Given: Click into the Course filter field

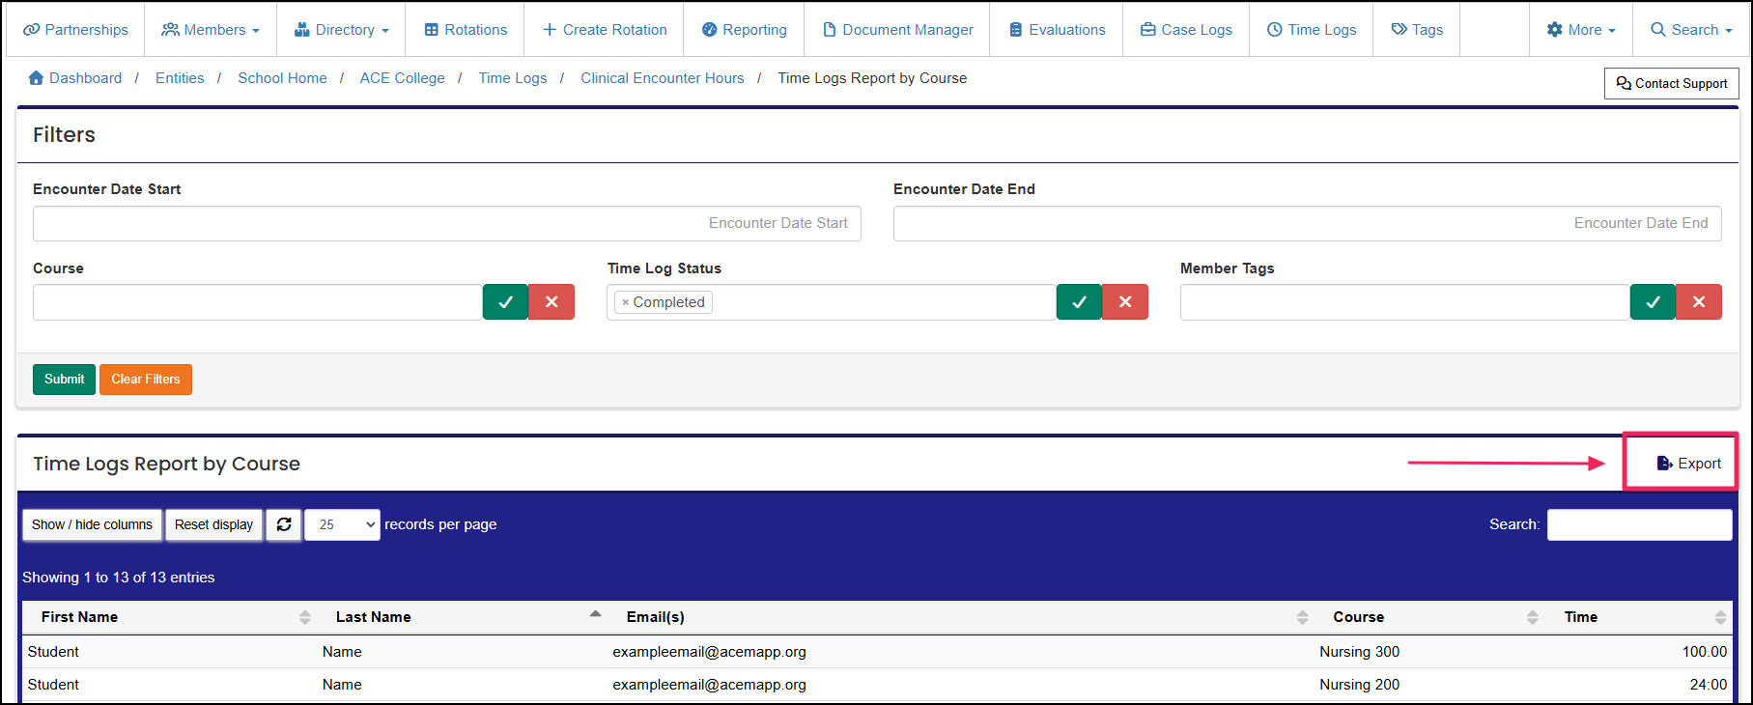Looking at the screenshot, I should pos(258,302).
